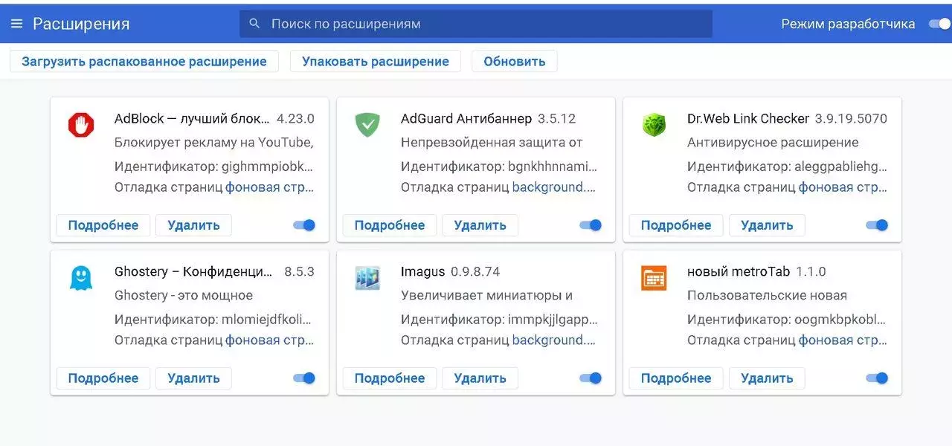Screen dimensions: 952x446
Task: Click AdGuard version 3.5.12
Action: coord(557,119)
